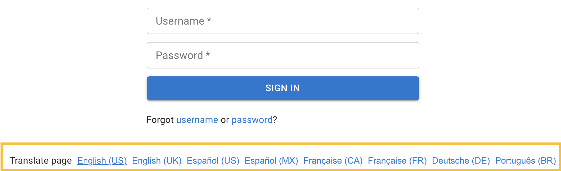Click the asterisk beside Username placeholder
Screen dimensions: 561x171
pos(209,20)
